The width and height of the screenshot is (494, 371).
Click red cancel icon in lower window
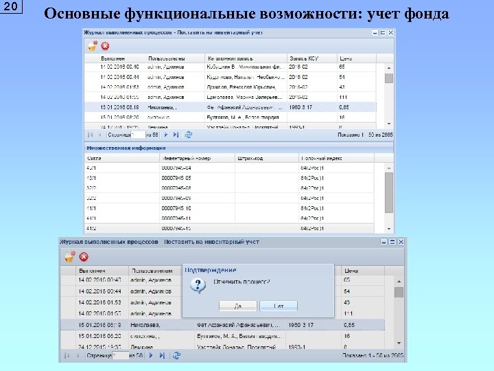84,257
